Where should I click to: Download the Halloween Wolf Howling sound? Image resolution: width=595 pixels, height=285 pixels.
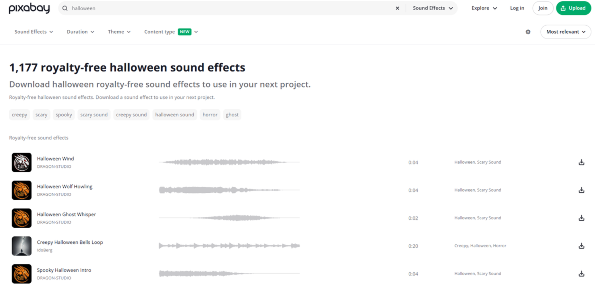(581, 190)
